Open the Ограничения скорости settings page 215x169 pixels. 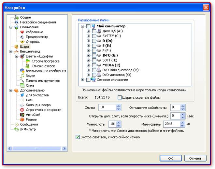tap(44, 110)
